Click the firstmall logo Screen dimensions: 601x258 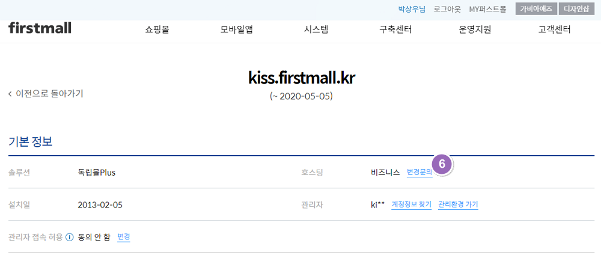pyautogui.click(x=40, y=28)
